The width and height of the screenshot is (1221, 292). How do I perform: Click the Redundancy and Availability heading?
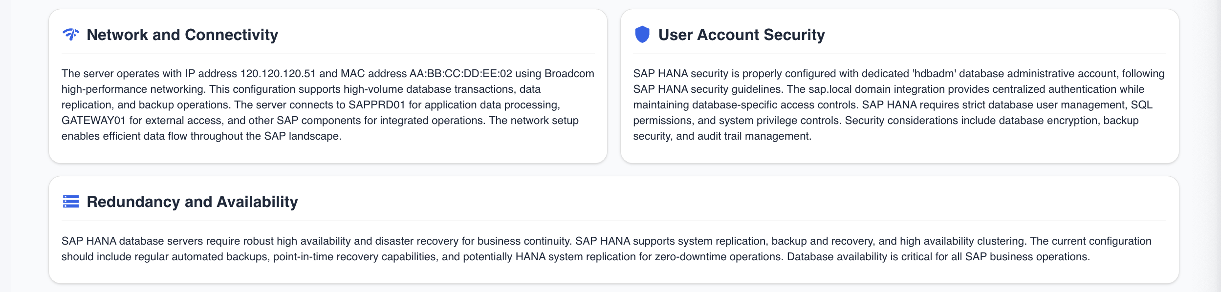(192, 202)
